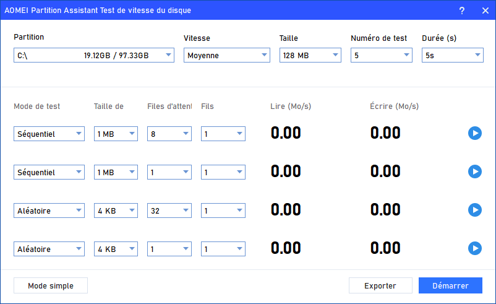Change the Numéro de test value dropdown
The height and width of the screenshot is (304, 496).
[381, 56]
